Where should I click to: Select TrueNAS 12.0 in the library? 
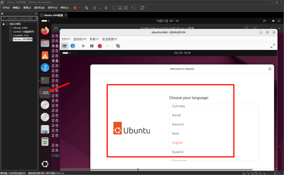(21, 35)
